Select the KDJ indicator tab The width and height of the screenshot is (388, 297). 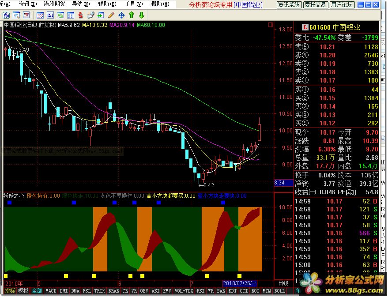(x=232, y=291)
